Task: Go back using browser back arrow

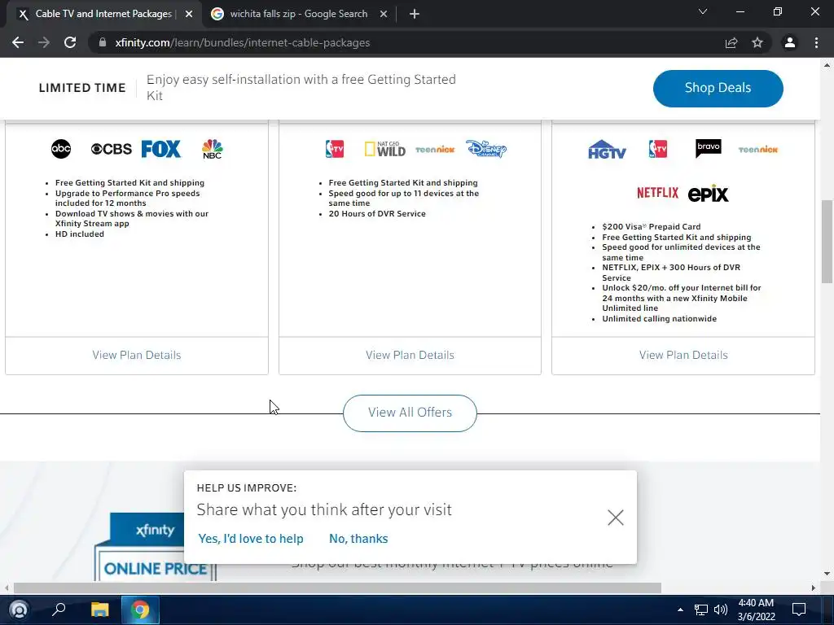Action: tap(18, 42)
